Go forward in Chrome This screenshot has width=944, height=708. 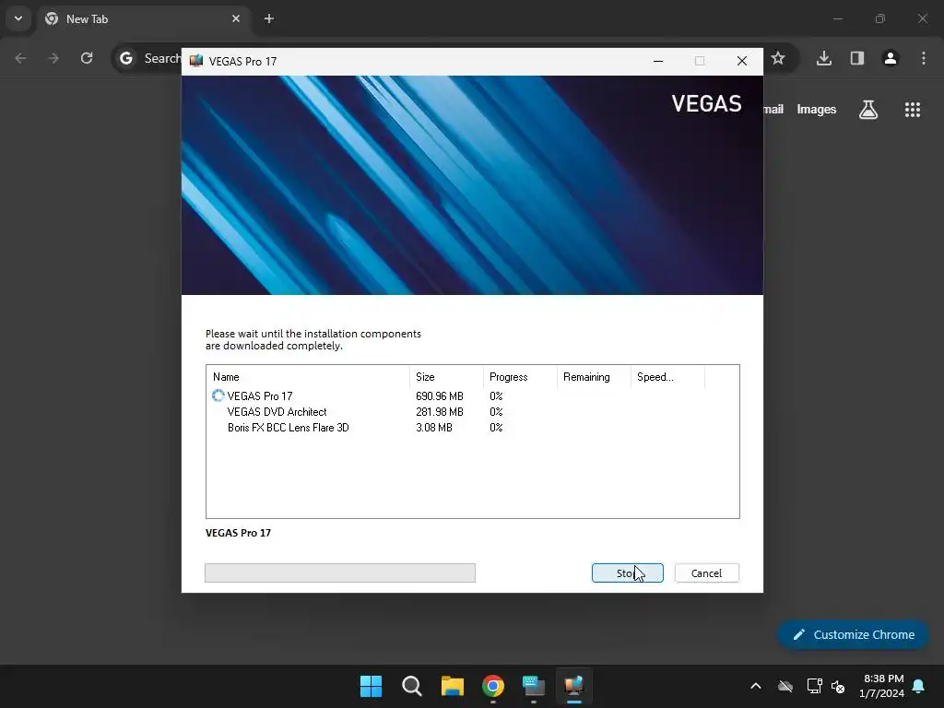pyautogui.click(x=53, y=58)
